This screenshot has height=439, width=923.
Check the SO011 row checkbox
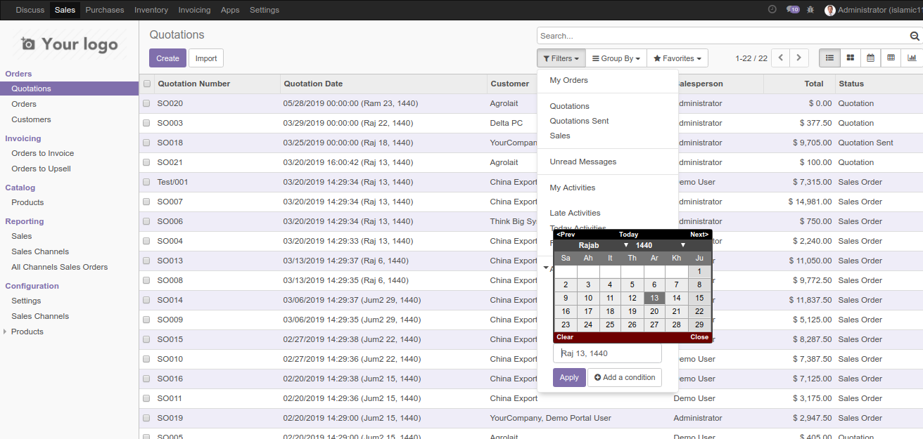pos(147,398)
